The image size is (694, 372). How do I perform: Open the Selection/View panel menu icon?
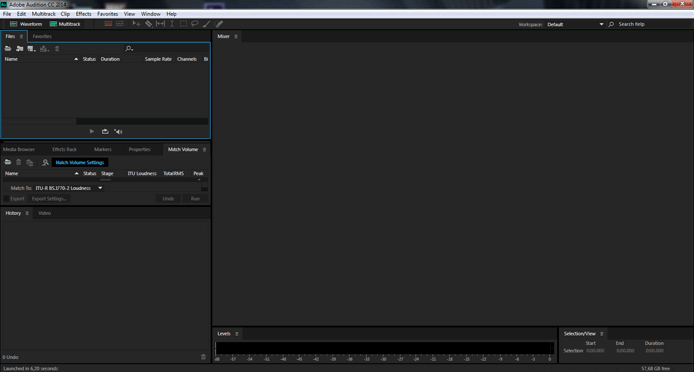(x=602, y=334)
